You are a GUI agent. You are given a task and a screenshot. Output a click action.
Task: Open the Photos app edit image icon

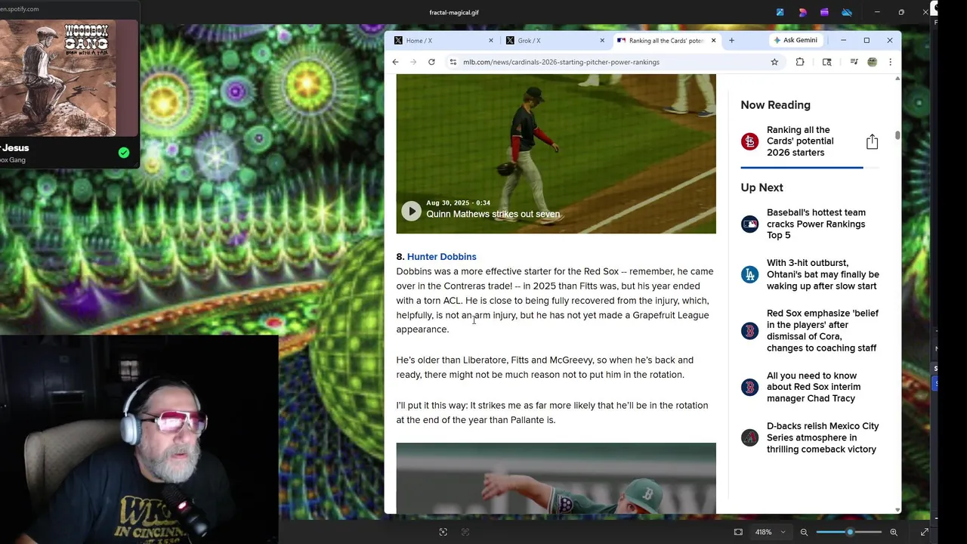[780, 12]
